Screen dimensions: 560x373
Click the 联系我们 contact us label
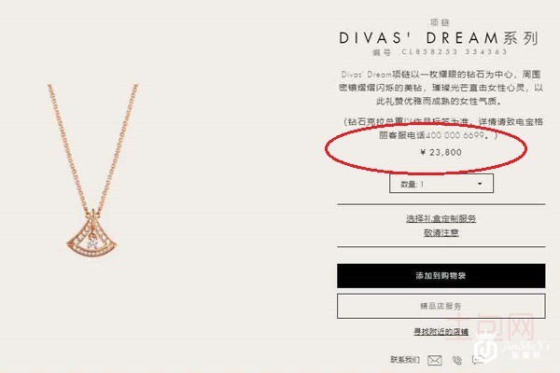[405, 359]
